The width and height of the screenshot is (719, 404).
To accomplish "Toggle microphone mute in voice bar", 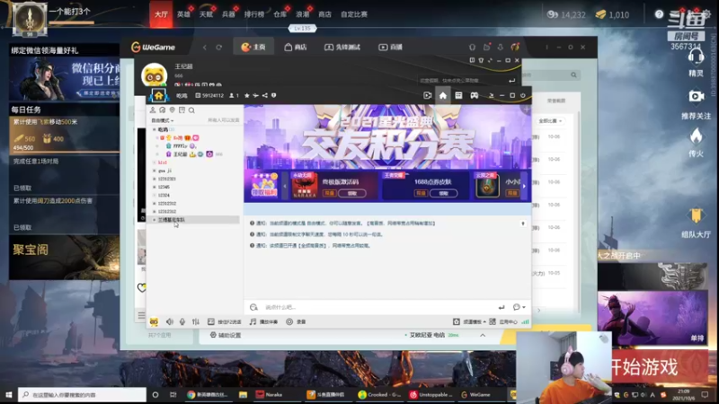I will tap(182, 321).
